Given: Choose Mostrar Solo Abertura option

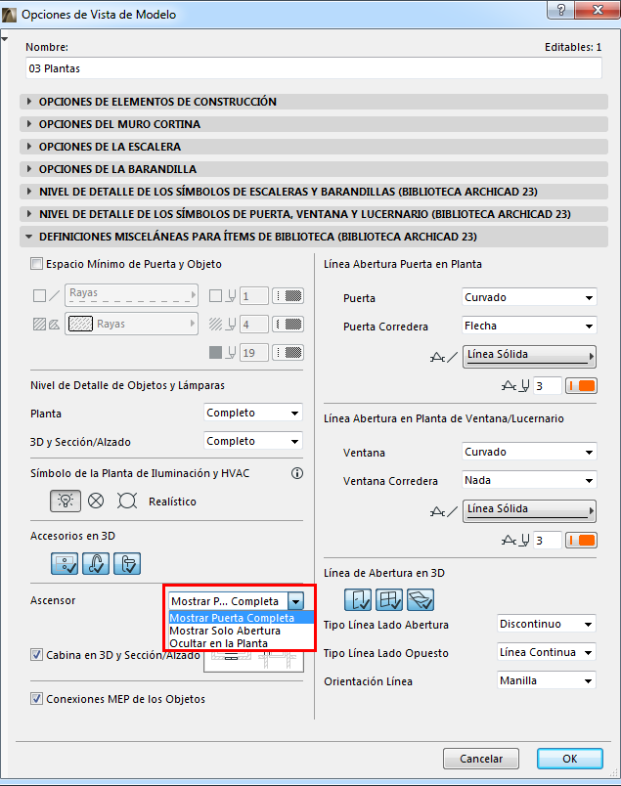Looking at the screenshot, I should (x=241, y=631).
